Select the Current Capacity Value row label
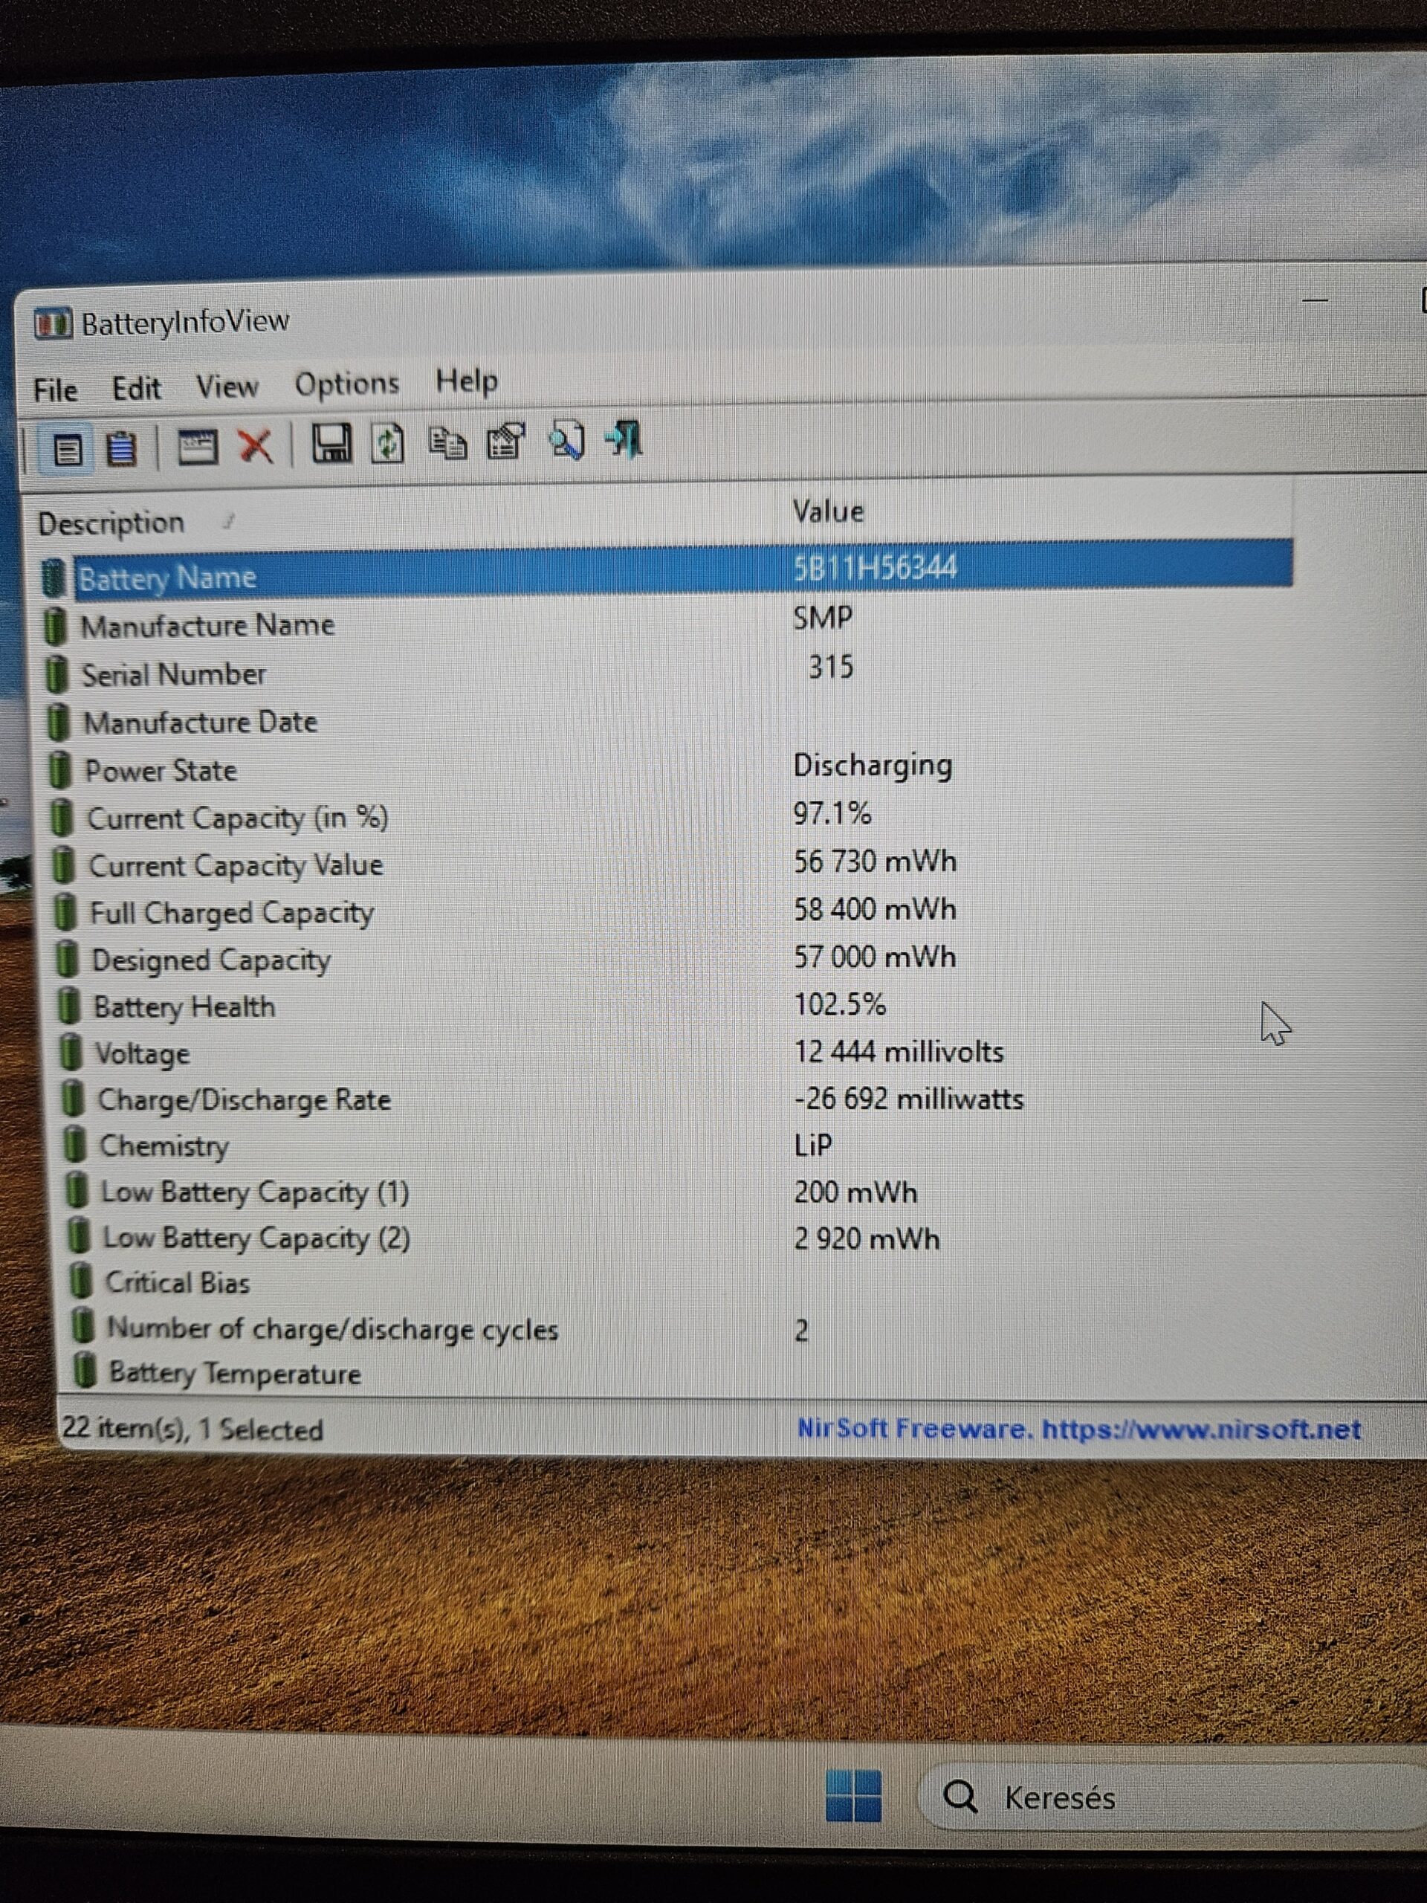1427x1903 pixels. tap(236, 865)
